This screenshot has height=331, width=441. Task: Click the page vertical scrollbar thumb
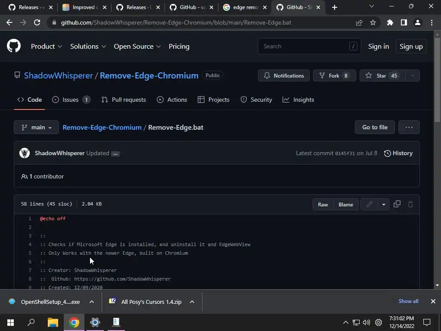pos(437,80)
